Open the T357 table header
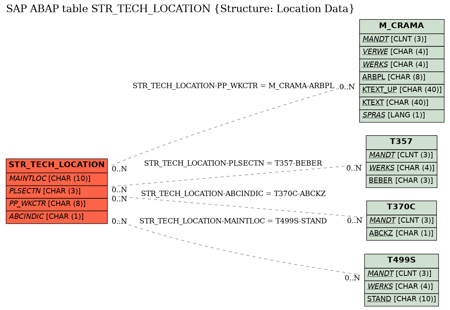The width and height of the screenshot is (450, 310). tap(401, 142)
